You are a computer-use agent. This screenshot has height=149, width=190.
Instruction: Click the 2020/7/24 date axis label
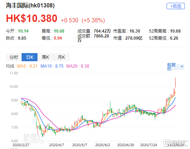(x=149, y=145)
